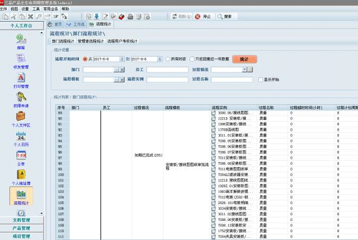Toggle the 显示开始 checkbox
Screen dimensions: 358x240
tap(259, 80)
